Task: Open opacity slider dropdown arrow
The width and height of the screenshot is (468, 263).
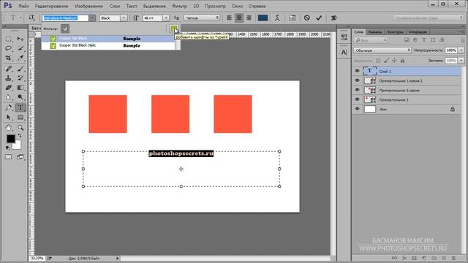Action: click(461, 50)
